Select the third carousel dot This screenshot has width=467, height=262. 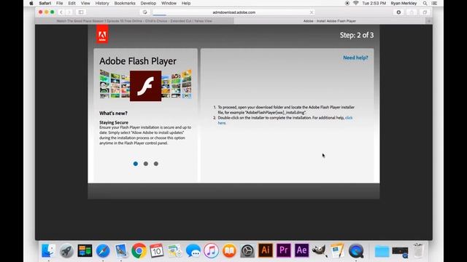(x=155, y=164)
